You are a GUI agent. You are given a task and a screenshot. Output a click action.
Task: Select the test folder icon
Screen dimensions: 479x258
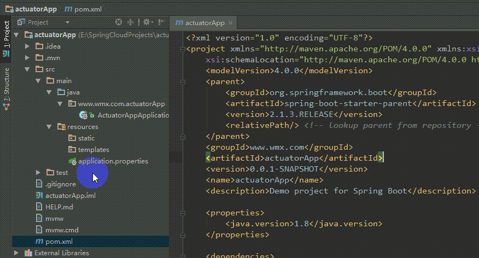pyautogui.click(x=50, y=172)
